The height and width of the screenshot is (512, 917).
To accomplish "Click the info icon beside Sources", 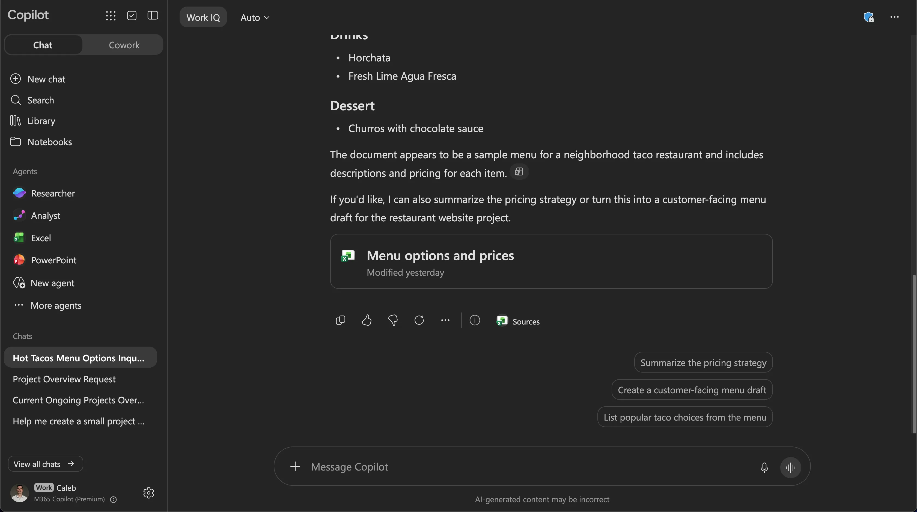I will pyautogui.click(x=475, y=320).
